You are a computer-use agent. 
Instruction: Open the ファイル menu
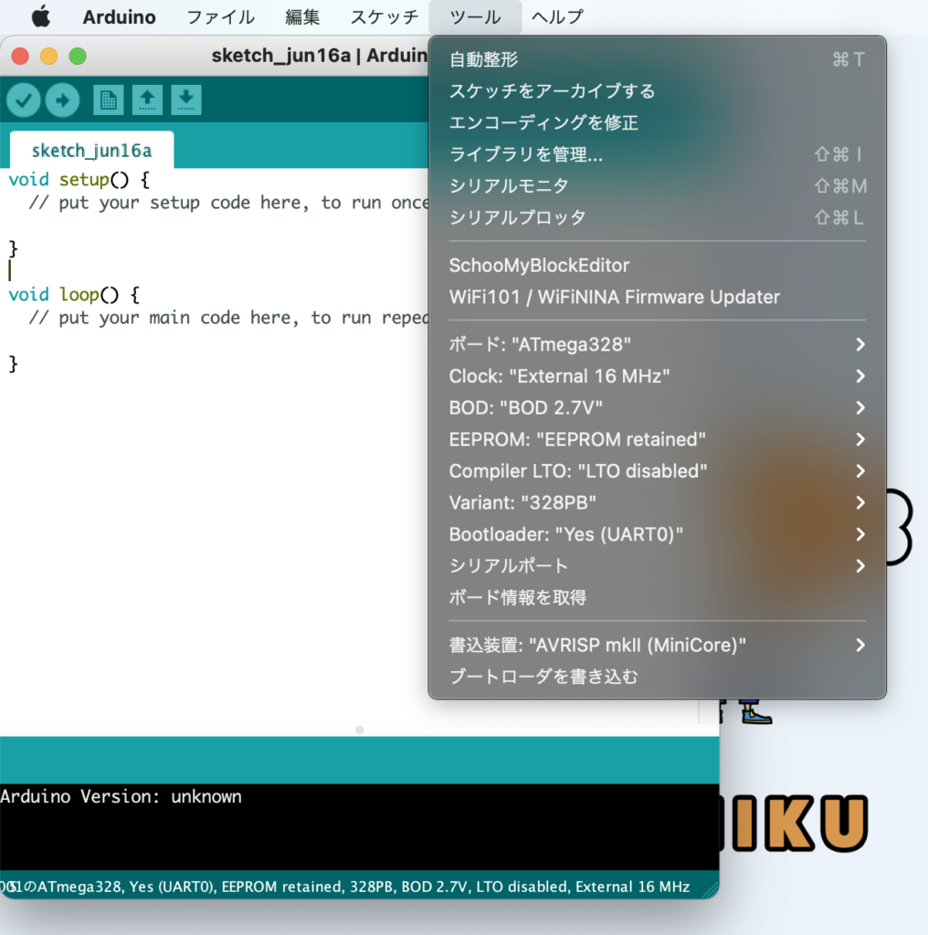pyautogui.click(x=221, y=16)
